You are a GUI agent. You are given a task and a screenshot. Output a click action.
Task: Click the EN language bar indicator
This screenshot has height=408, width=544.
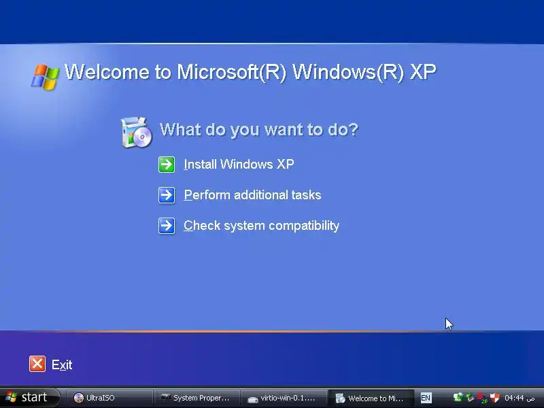tap(426, 398)
